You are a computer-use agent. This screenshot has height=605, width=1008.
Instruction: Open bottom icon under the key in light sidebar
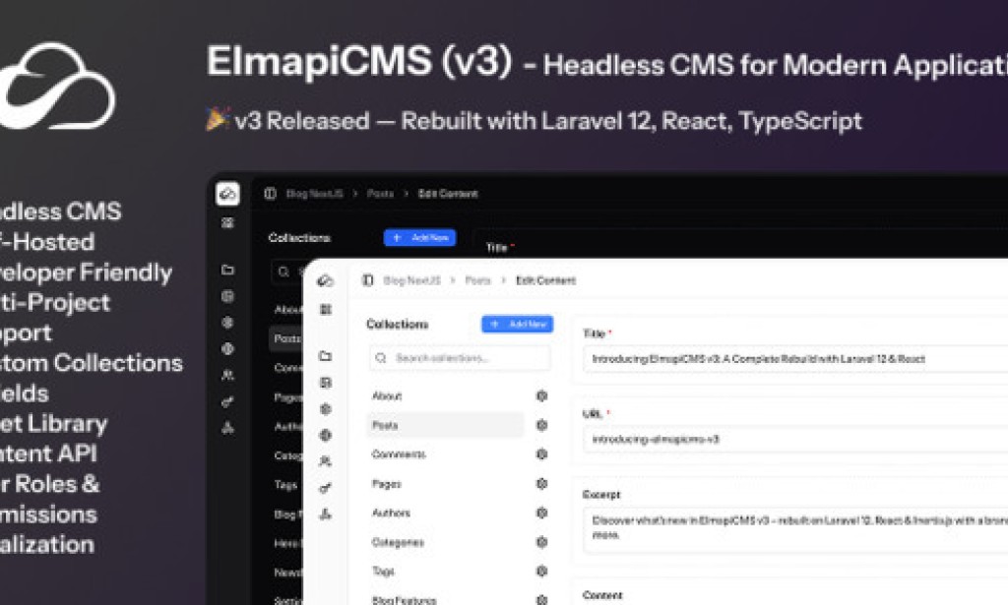(x=325, y=514)
